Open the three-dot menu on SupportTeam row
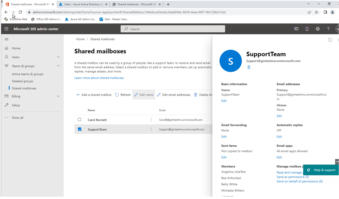This screenshot has height=199, width=339. tap(151, 129)
